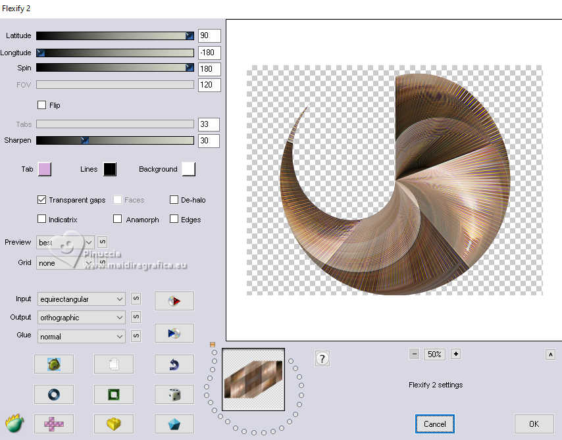Click the red play arrow button
562x440 pixels.
174,301
